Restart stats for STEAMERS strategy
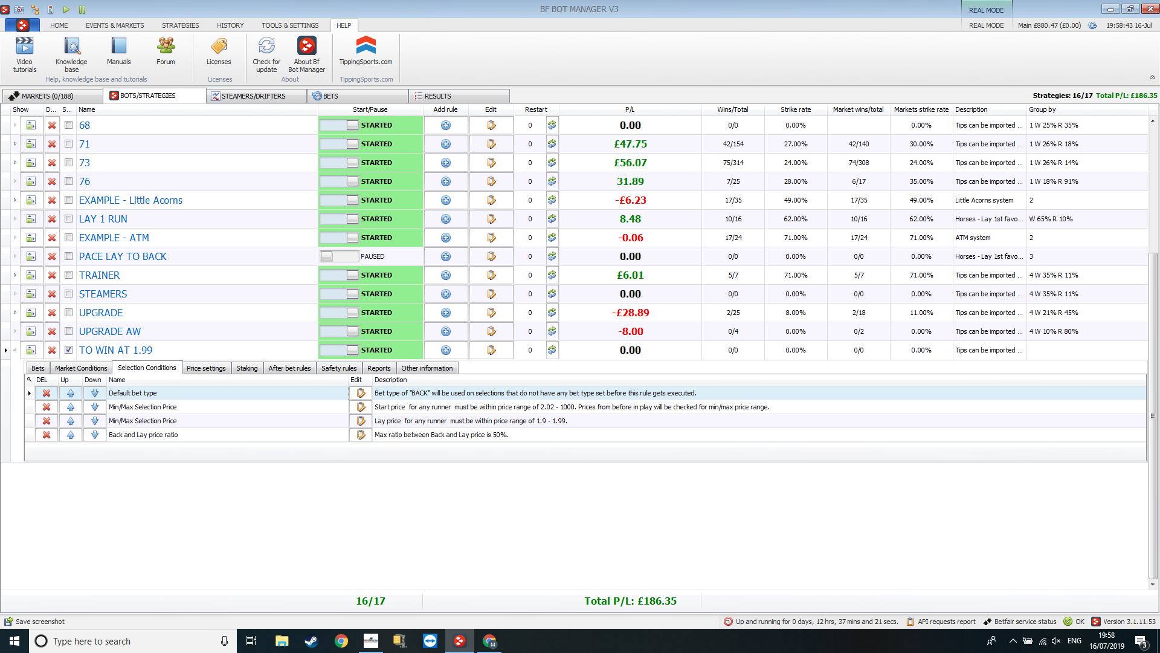This screenshot has width=1160, height=653. click(x=552, y=294)
